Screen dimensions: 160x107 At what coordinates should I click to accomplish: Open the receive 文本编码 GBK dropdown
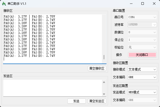(x=142, y=77)
